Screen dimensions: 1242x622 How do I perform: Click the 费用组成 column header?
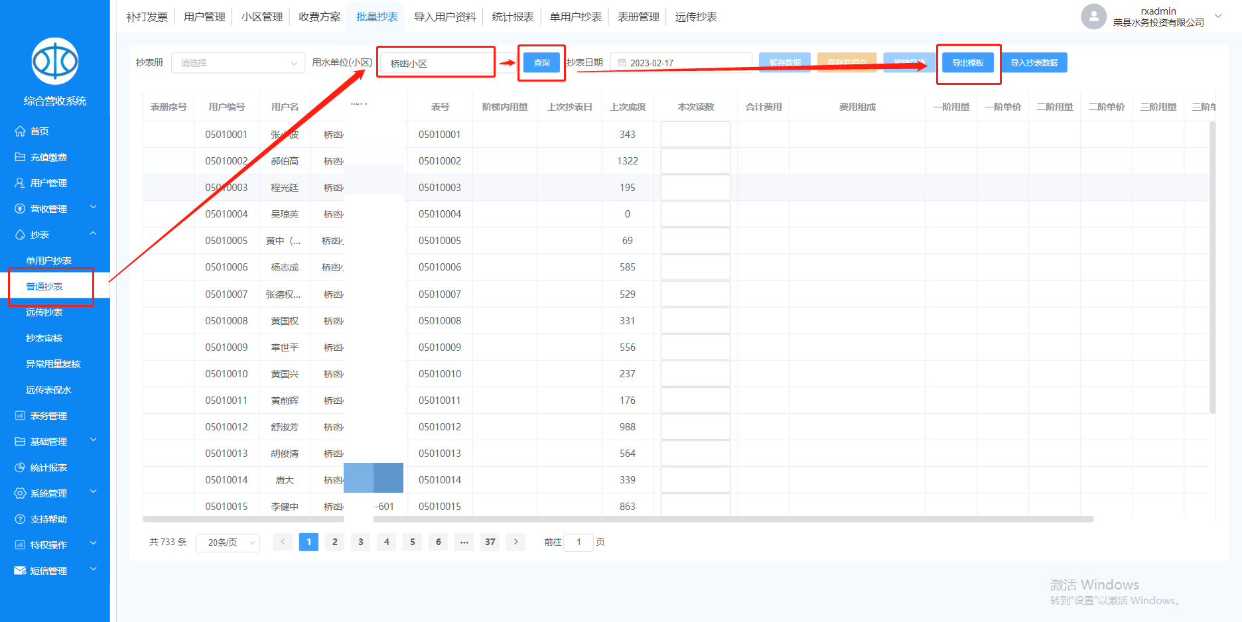point(857,107)
